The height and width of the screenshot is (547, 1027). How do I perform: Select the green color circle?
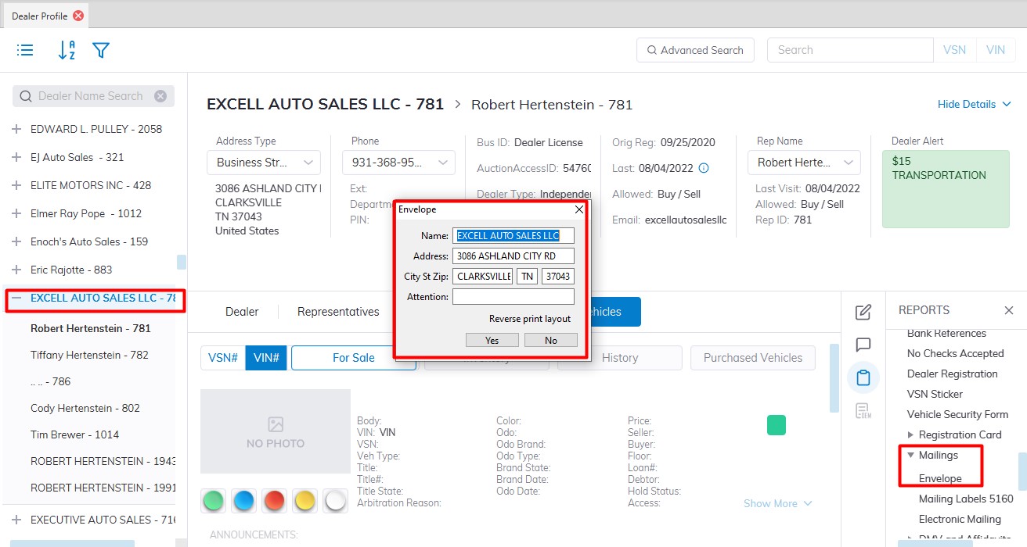[x=214, y=500]
